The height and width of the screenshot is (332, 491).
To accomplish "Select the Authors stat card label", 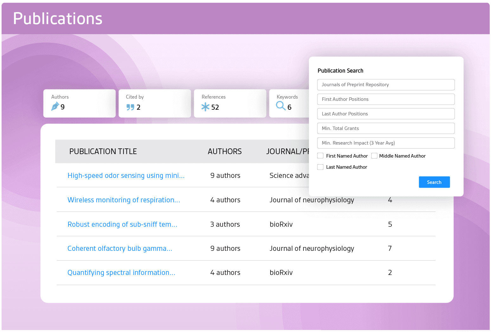I will 60,97.
